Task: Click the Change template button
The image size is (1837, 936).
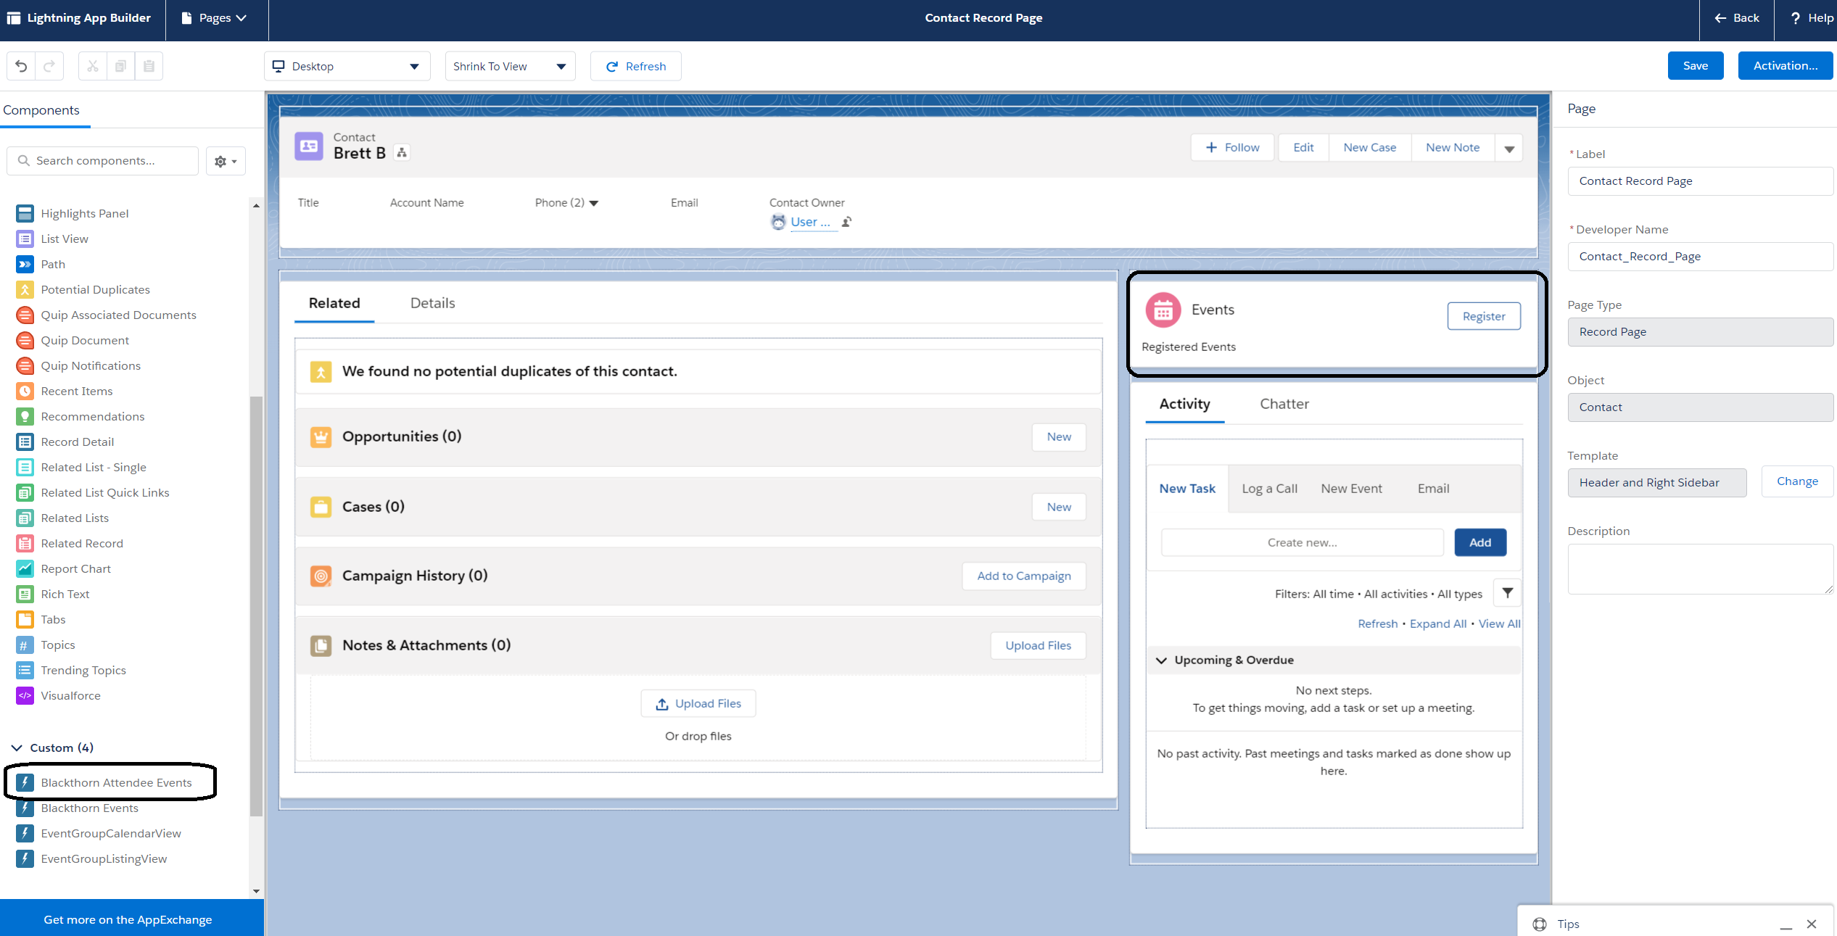Action: pyautogui.click(x=1796, y=481)
